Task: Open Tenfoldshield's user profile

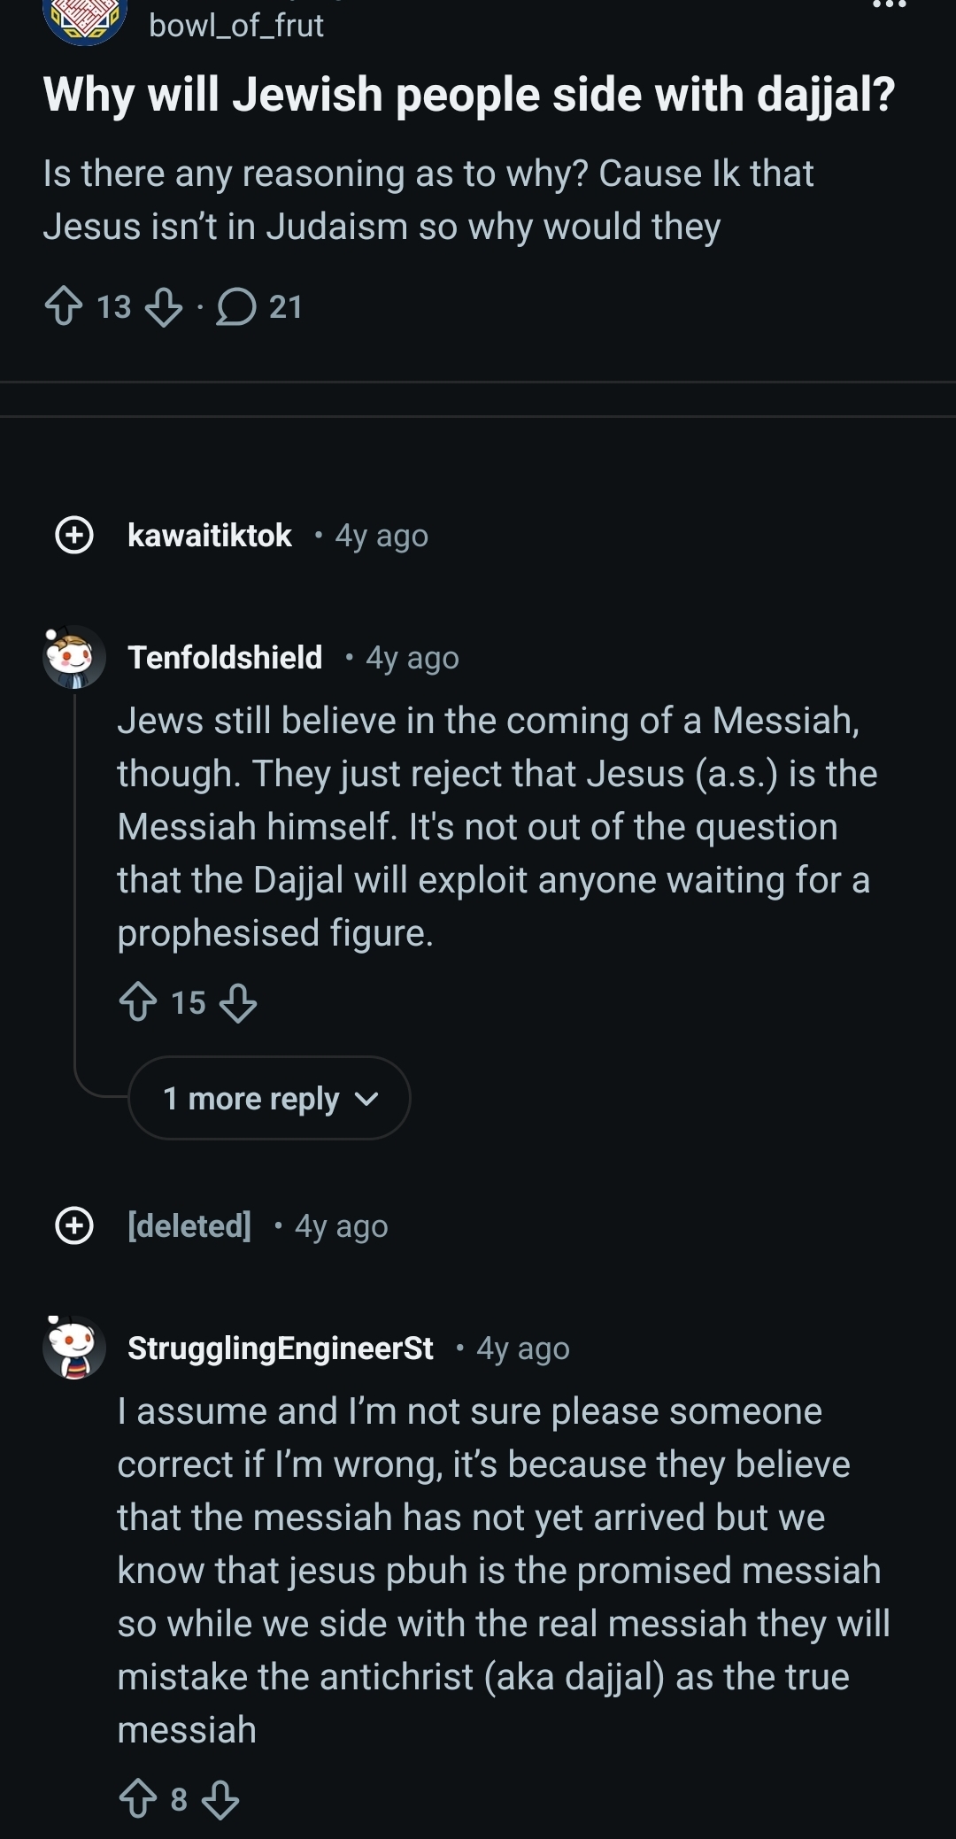Action: (x=225, y=658)
